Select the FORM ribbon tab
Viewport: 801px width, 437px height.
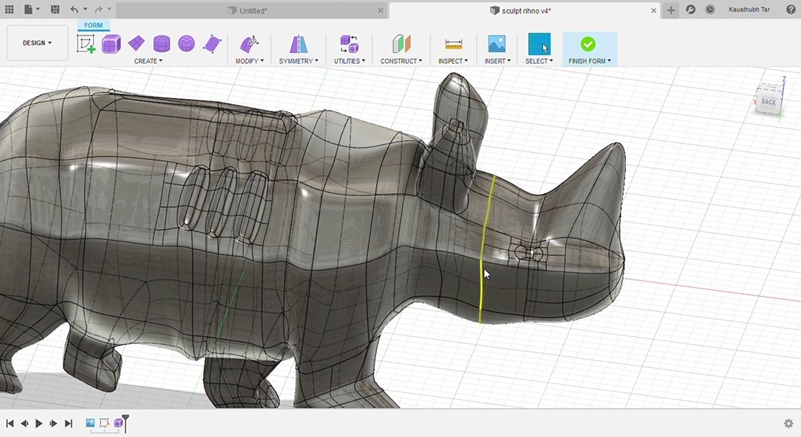[93, 25]
